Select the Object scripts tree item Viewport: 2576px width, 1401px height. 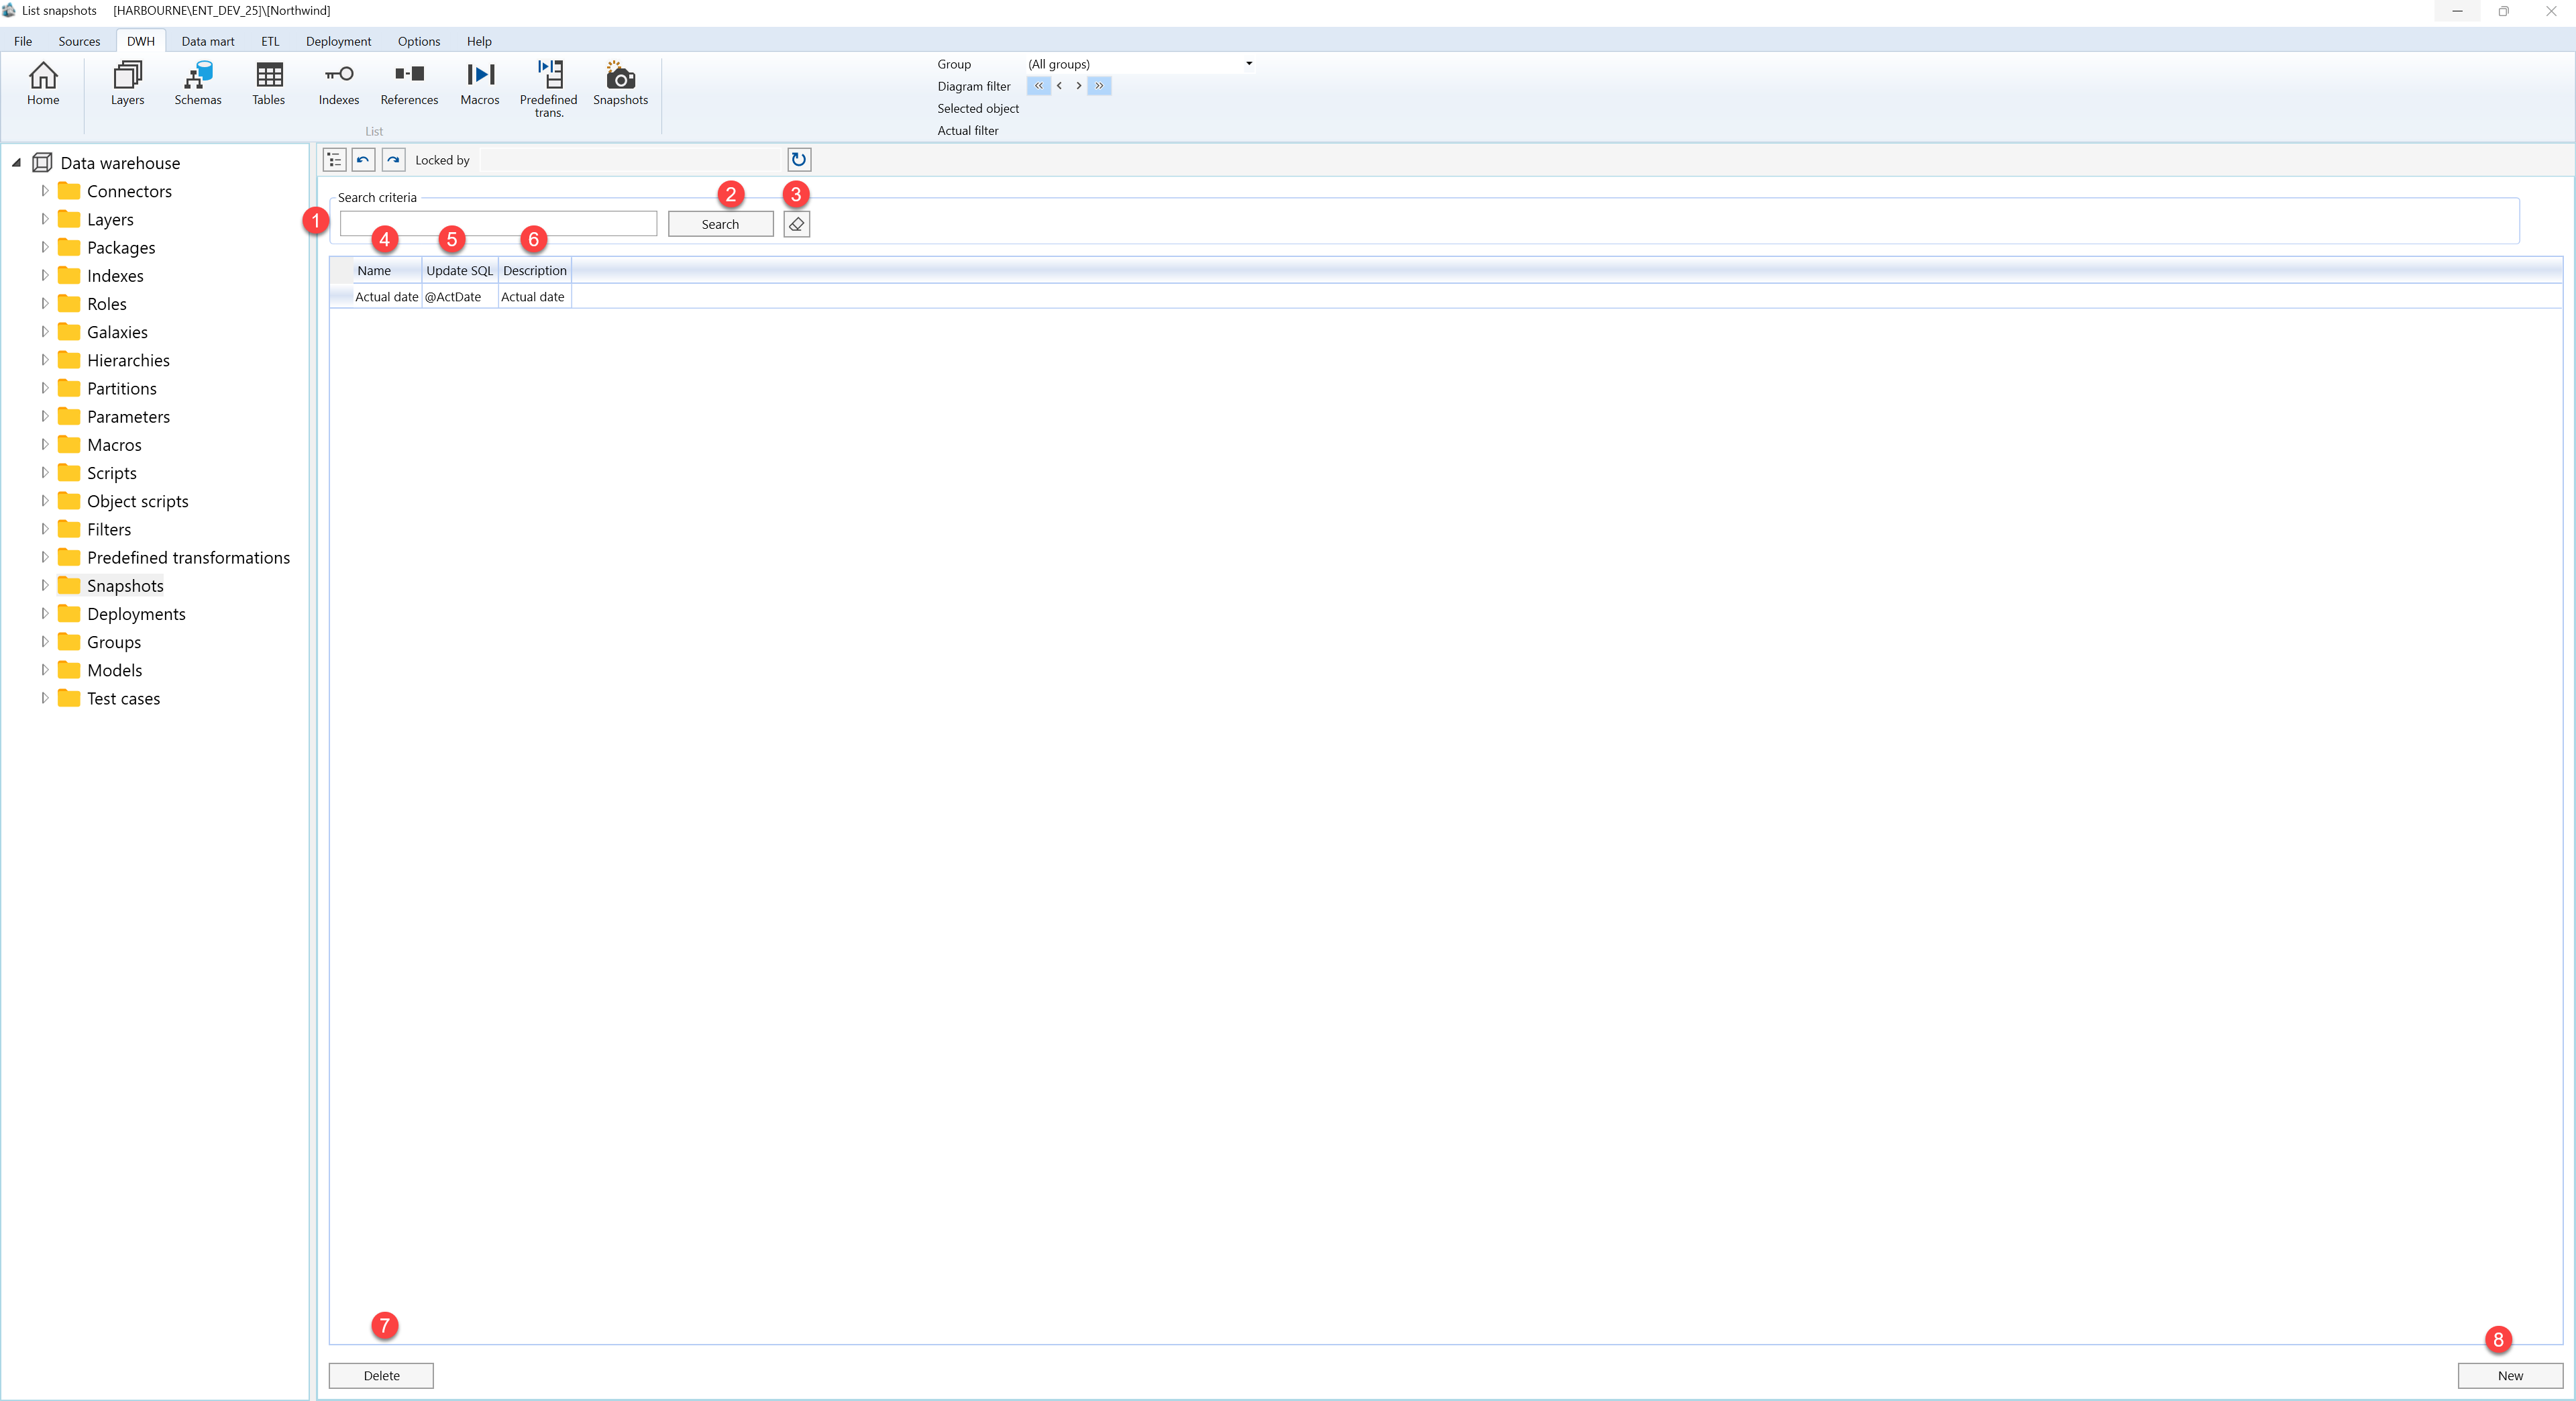coord(138,501)
